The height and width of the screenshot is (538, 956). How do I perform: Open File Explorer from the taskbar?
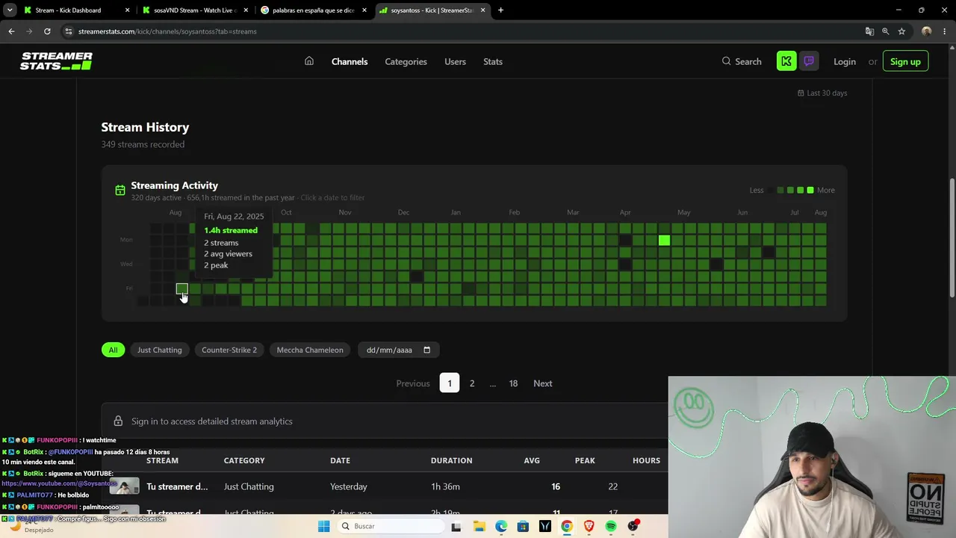tap(479, 526)
